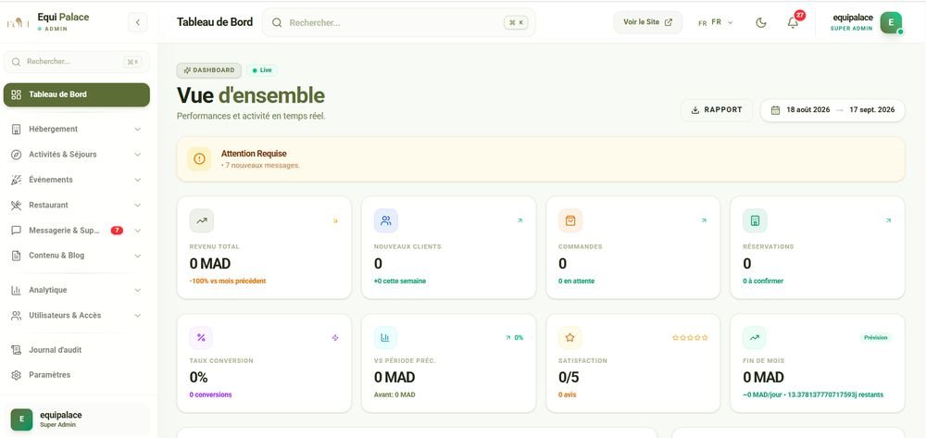Download report with RAPPORT button
The height and width of the screenshot is (438, 926).
click(717, 110)
